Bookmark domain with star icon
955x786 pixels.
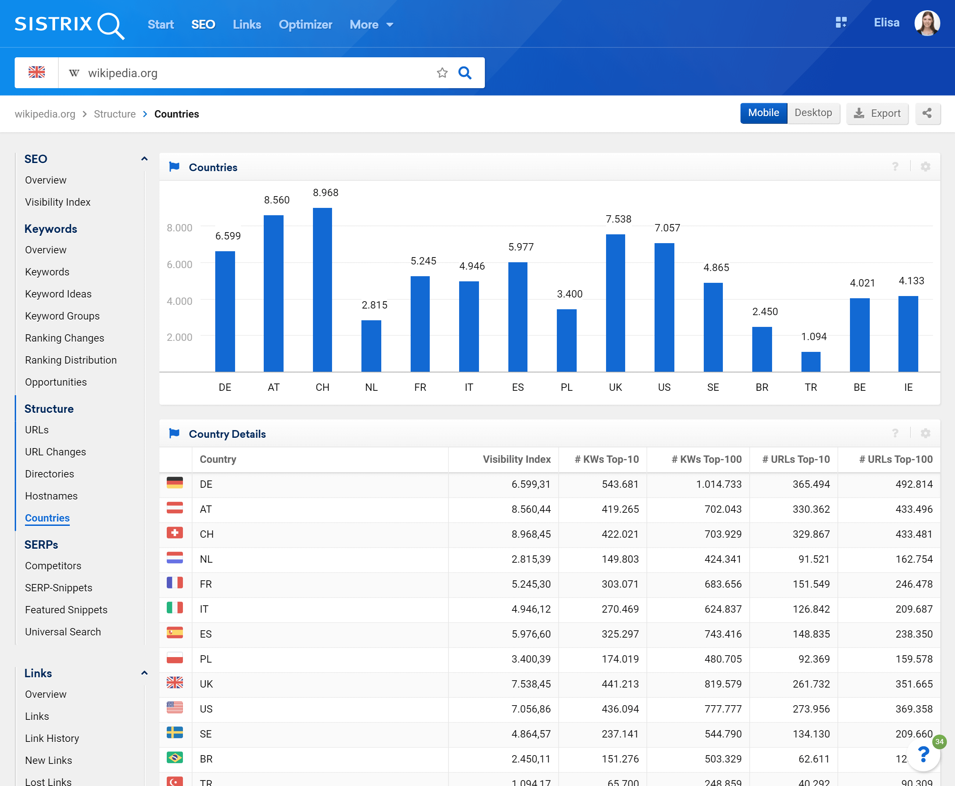tap(442, 72)
